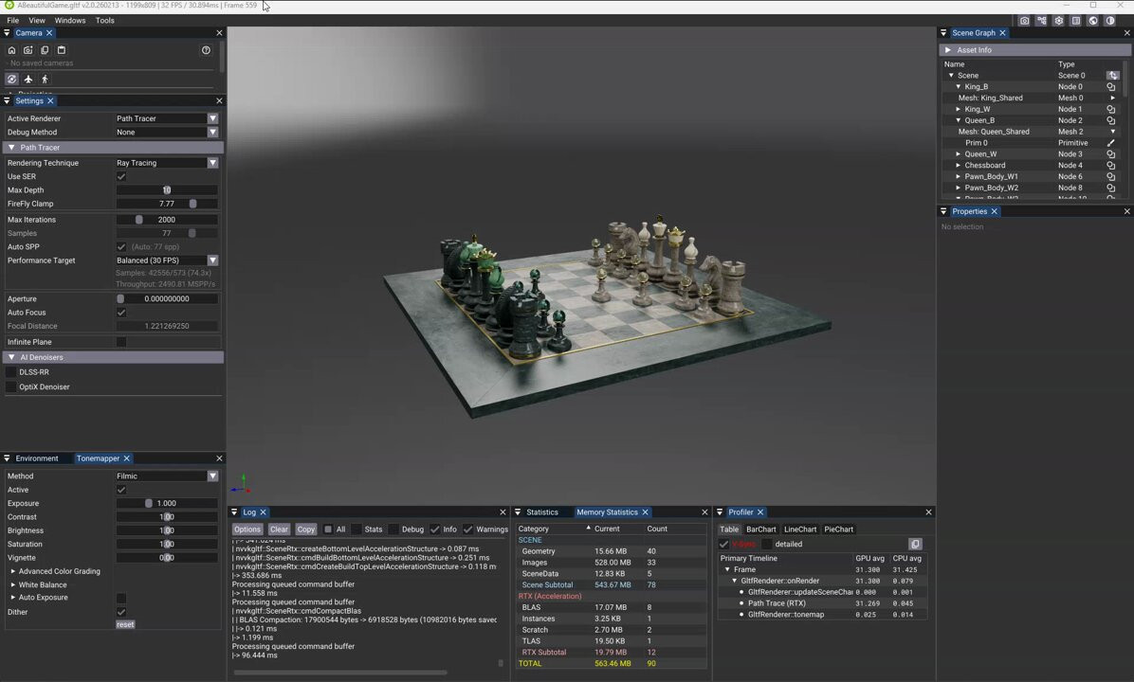Viewport: 1134px width, 682px height.
Task: Click the node icon in Chessboard row
Action: (x=1111, y=166)
